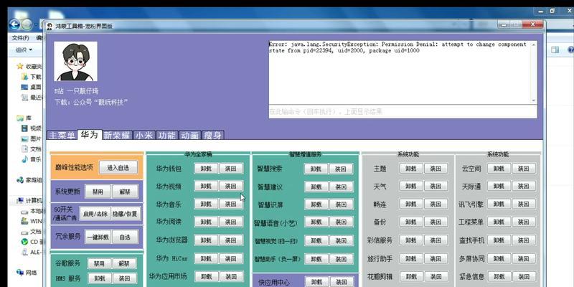Open 组织 dropdown in Explorer toolbar
574x287 pixels.
24,50
